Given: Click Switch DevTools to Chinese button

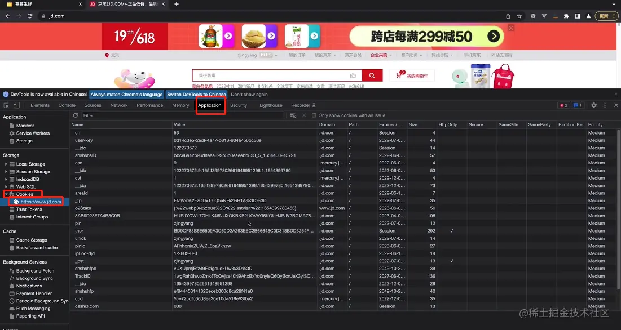Looking at the screenshot, I should click(x=196, y=95).
